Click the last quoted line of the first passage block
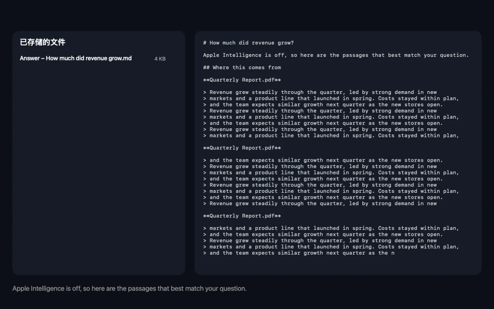 click(x=331, y=136)
